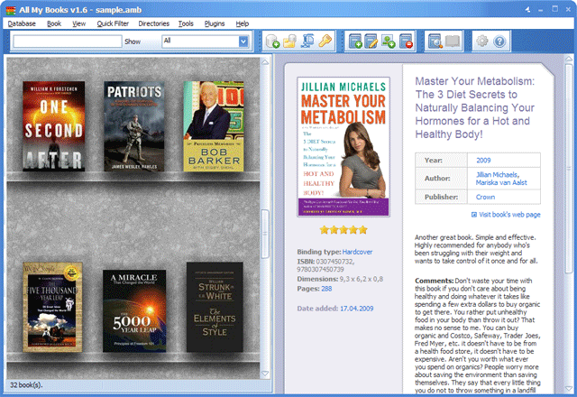577x397 pixels.
Task: Add a new book with the plus icon
Action: click(355, 42)
